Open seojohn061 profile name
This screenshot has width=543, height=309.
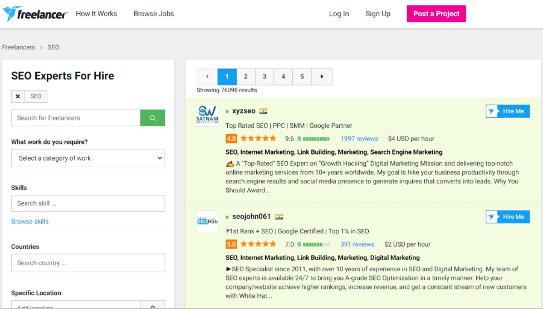pos(251,217)
